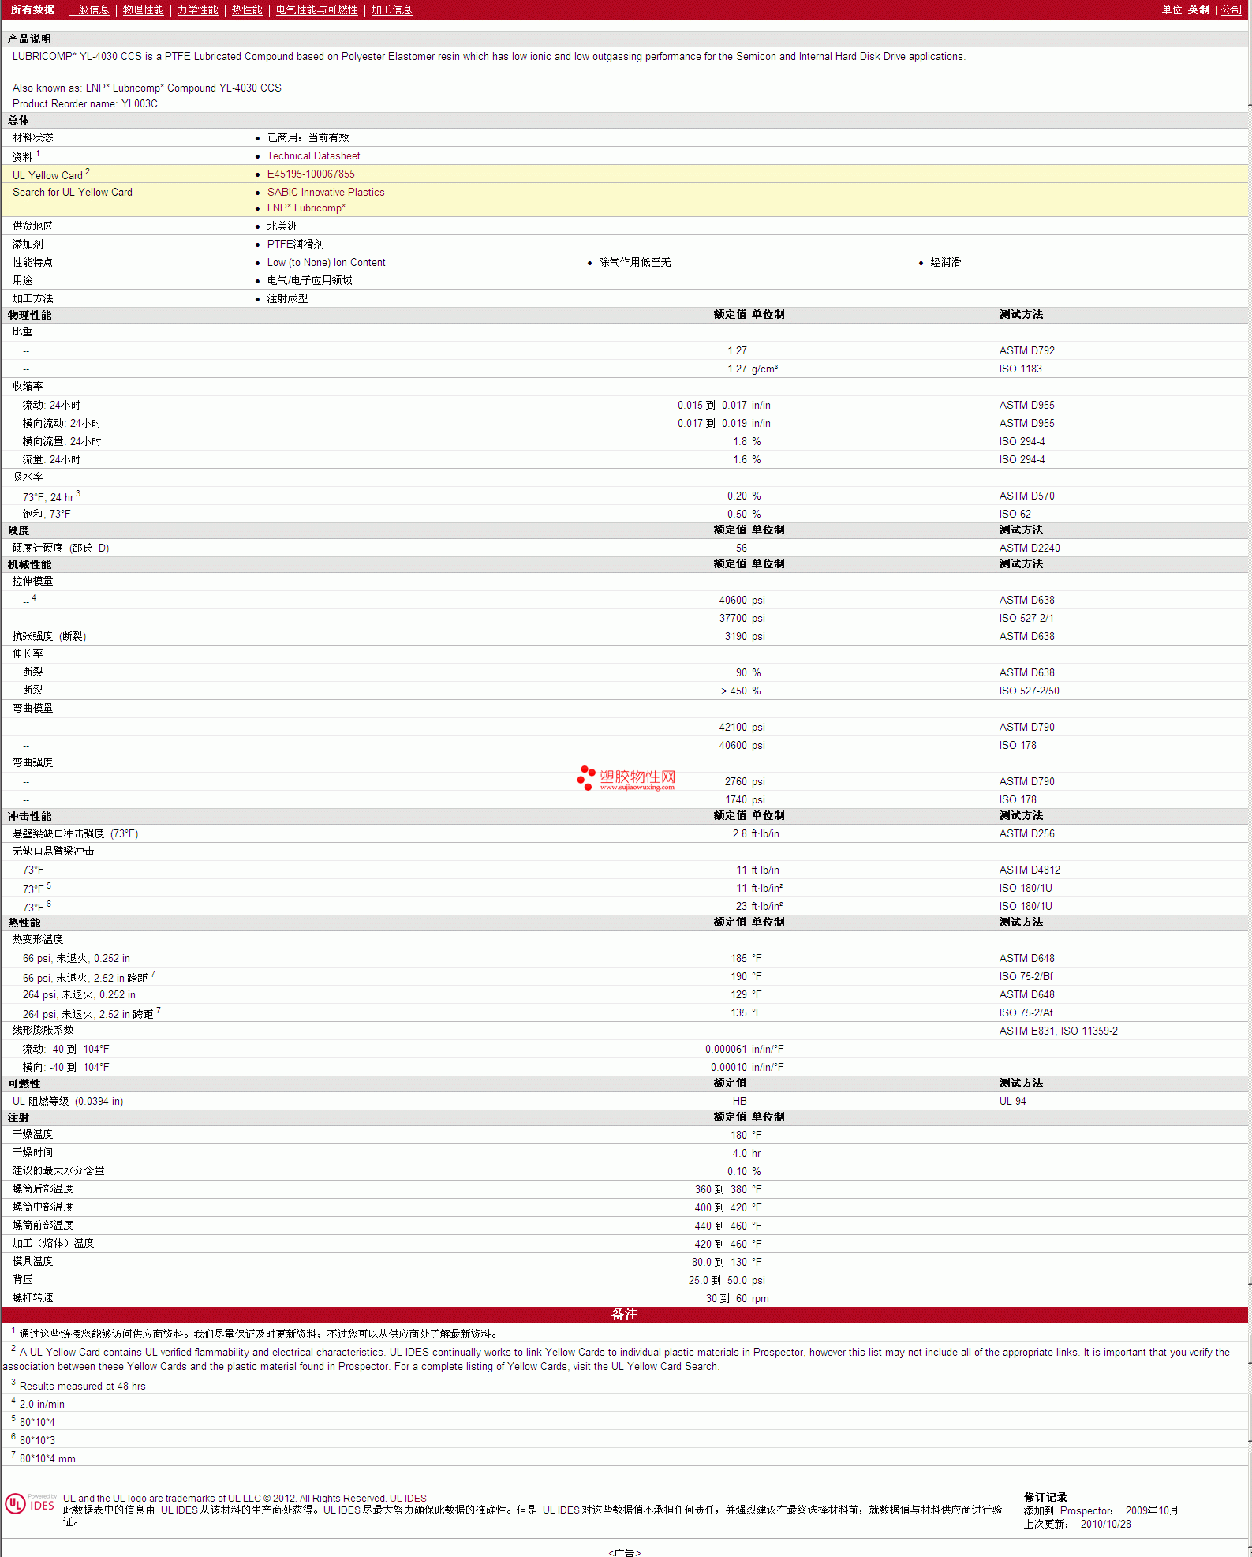This screenshot has height=1557, width=1252.
Task: Click the 线形膨胀系数 row label
Action: point(43,1031)
